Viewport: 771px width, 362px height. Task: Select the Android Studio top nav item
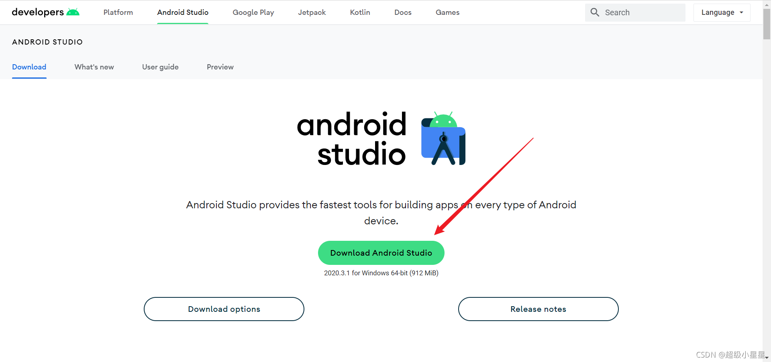[183, 12]
